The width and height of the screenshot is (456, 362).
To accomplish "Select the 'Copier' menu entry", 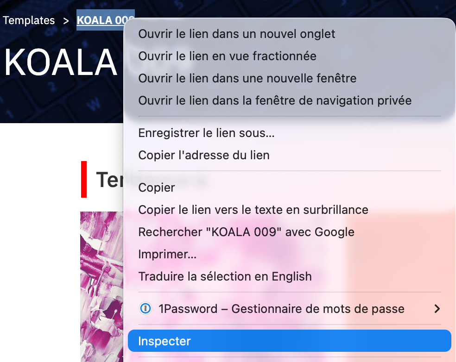I will (x=157, y=188).
